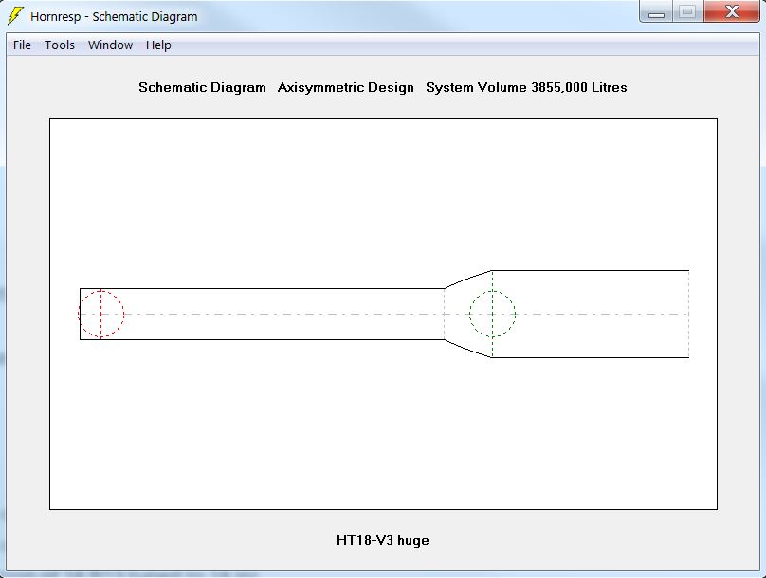Click the 'Schematic Diagram' heading text
Viewport: 766px width, 578px height.
coord(202,87)
